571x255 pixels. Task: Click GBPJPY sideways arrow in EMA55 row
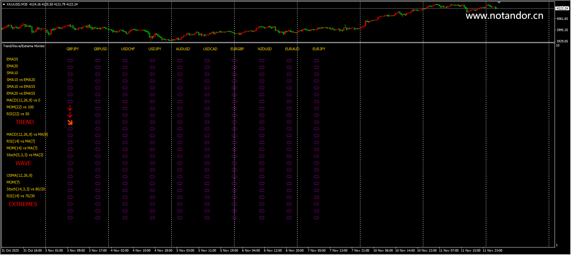click(70, 61)
